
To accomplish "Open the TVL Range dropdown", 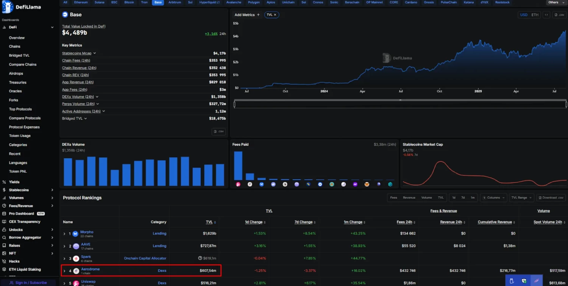I will pyautogui.click(x=521, y=198).
